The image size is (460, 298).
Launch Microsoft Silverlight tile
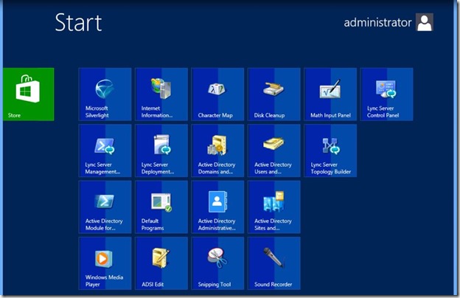pyautogui.click(x=105, y=94)
